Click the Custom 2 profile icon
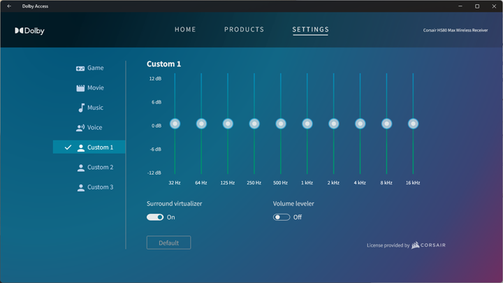Image resolution: width=503 pixels, height=283 pixels. 81,168
